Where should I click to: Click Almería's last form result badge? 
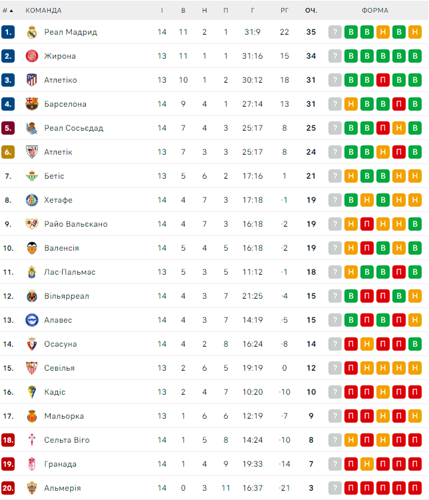click(414, 488)
